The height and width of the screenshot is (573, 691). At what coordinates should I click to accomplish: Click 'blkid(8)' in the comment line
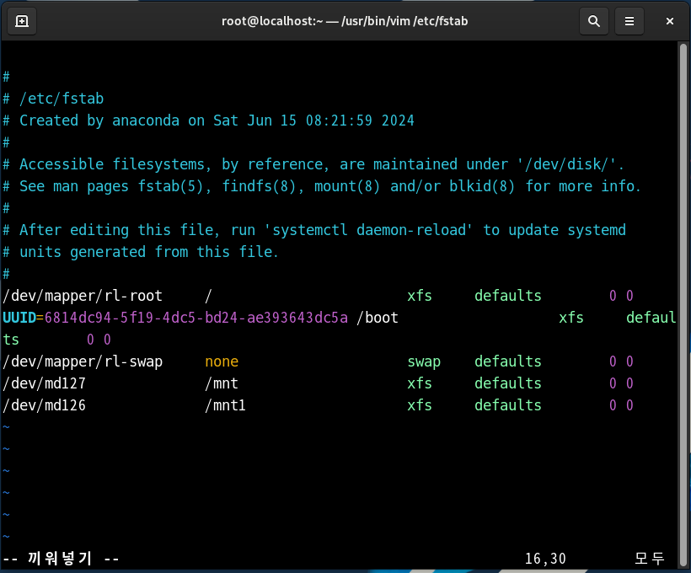(x=482, y=186)
